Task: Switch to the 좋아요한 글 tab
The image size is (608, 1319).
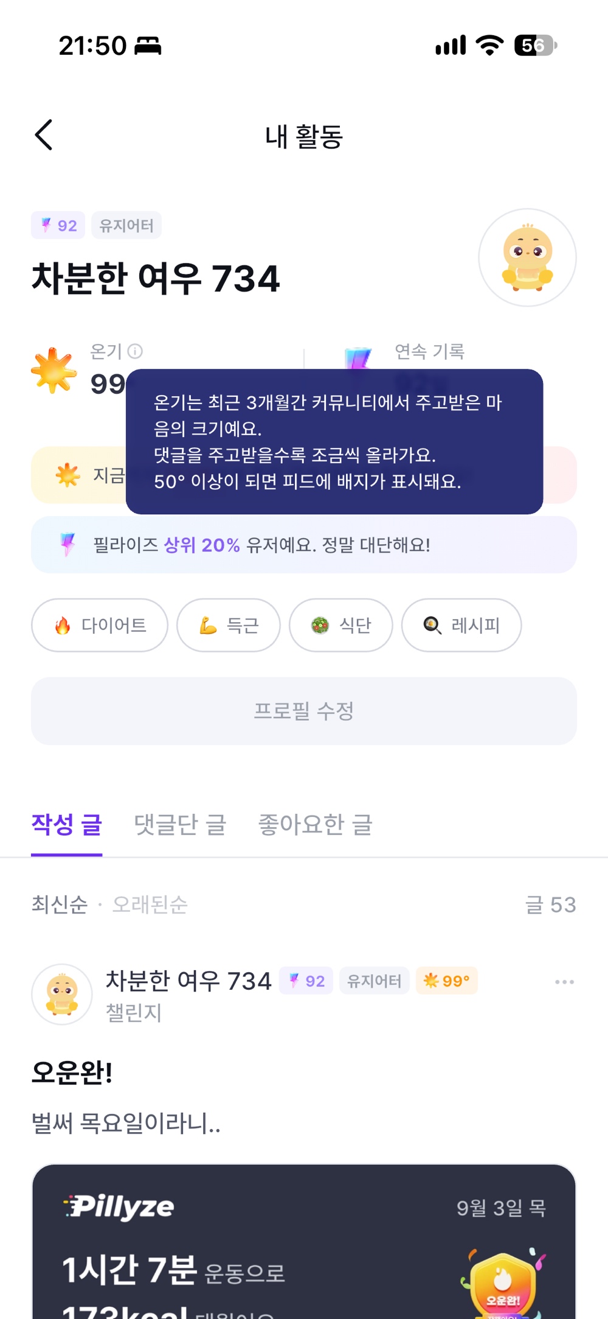Action: [x=315, y=825]
